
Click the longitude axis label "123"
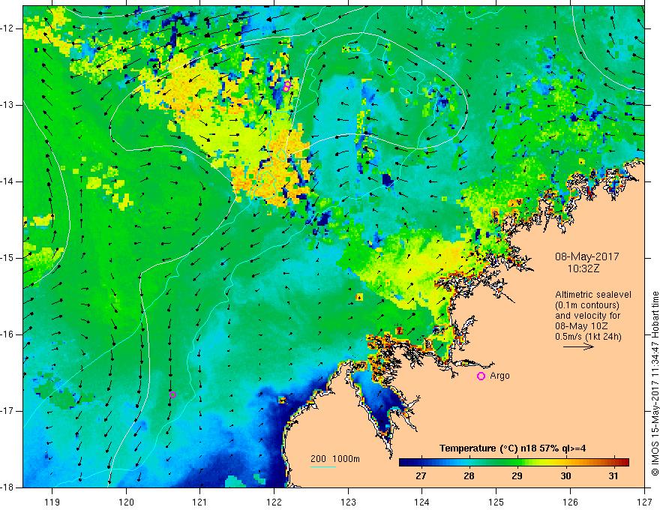click(348, 502)
